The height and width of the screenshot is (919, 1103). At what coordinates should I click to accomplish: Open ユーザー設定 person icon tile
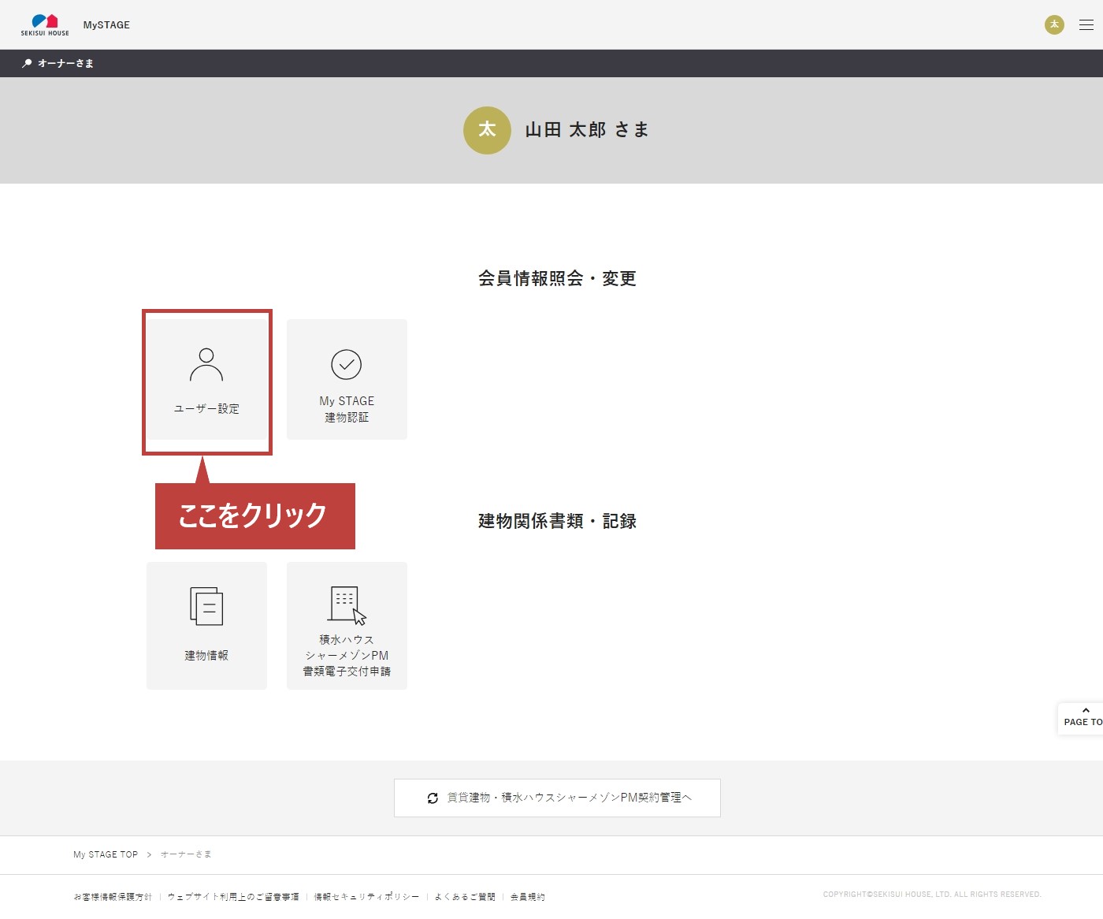pyautogui.click(x=206, y=379)
